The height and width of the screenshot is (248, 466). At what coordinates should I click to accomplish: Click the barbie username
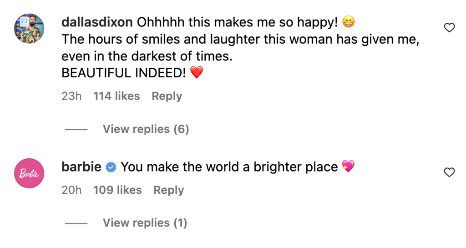coord(81,167)
